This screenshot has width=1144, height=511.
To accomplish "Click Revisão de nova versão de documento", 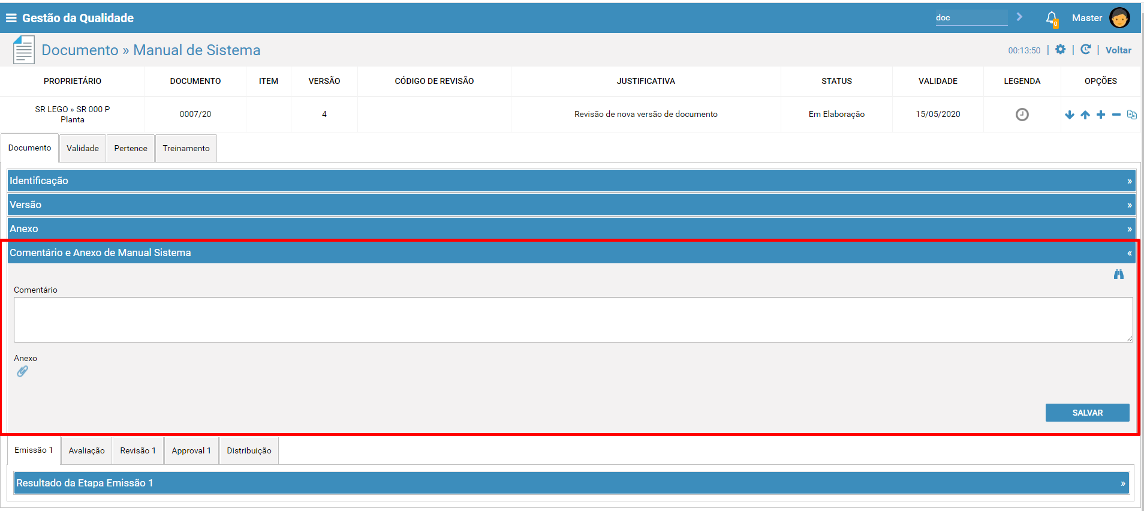I will coord(646,114).
